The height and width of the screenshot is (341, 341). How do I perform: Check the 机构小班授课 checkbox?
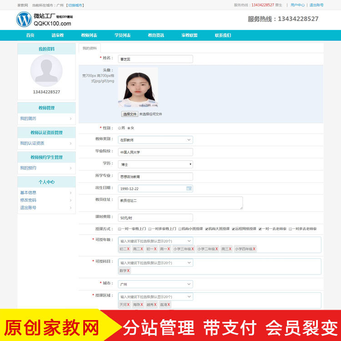pos(180,229)
